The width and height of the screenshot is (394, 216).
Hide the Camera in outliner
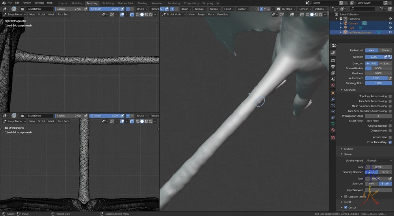[390, 23]
